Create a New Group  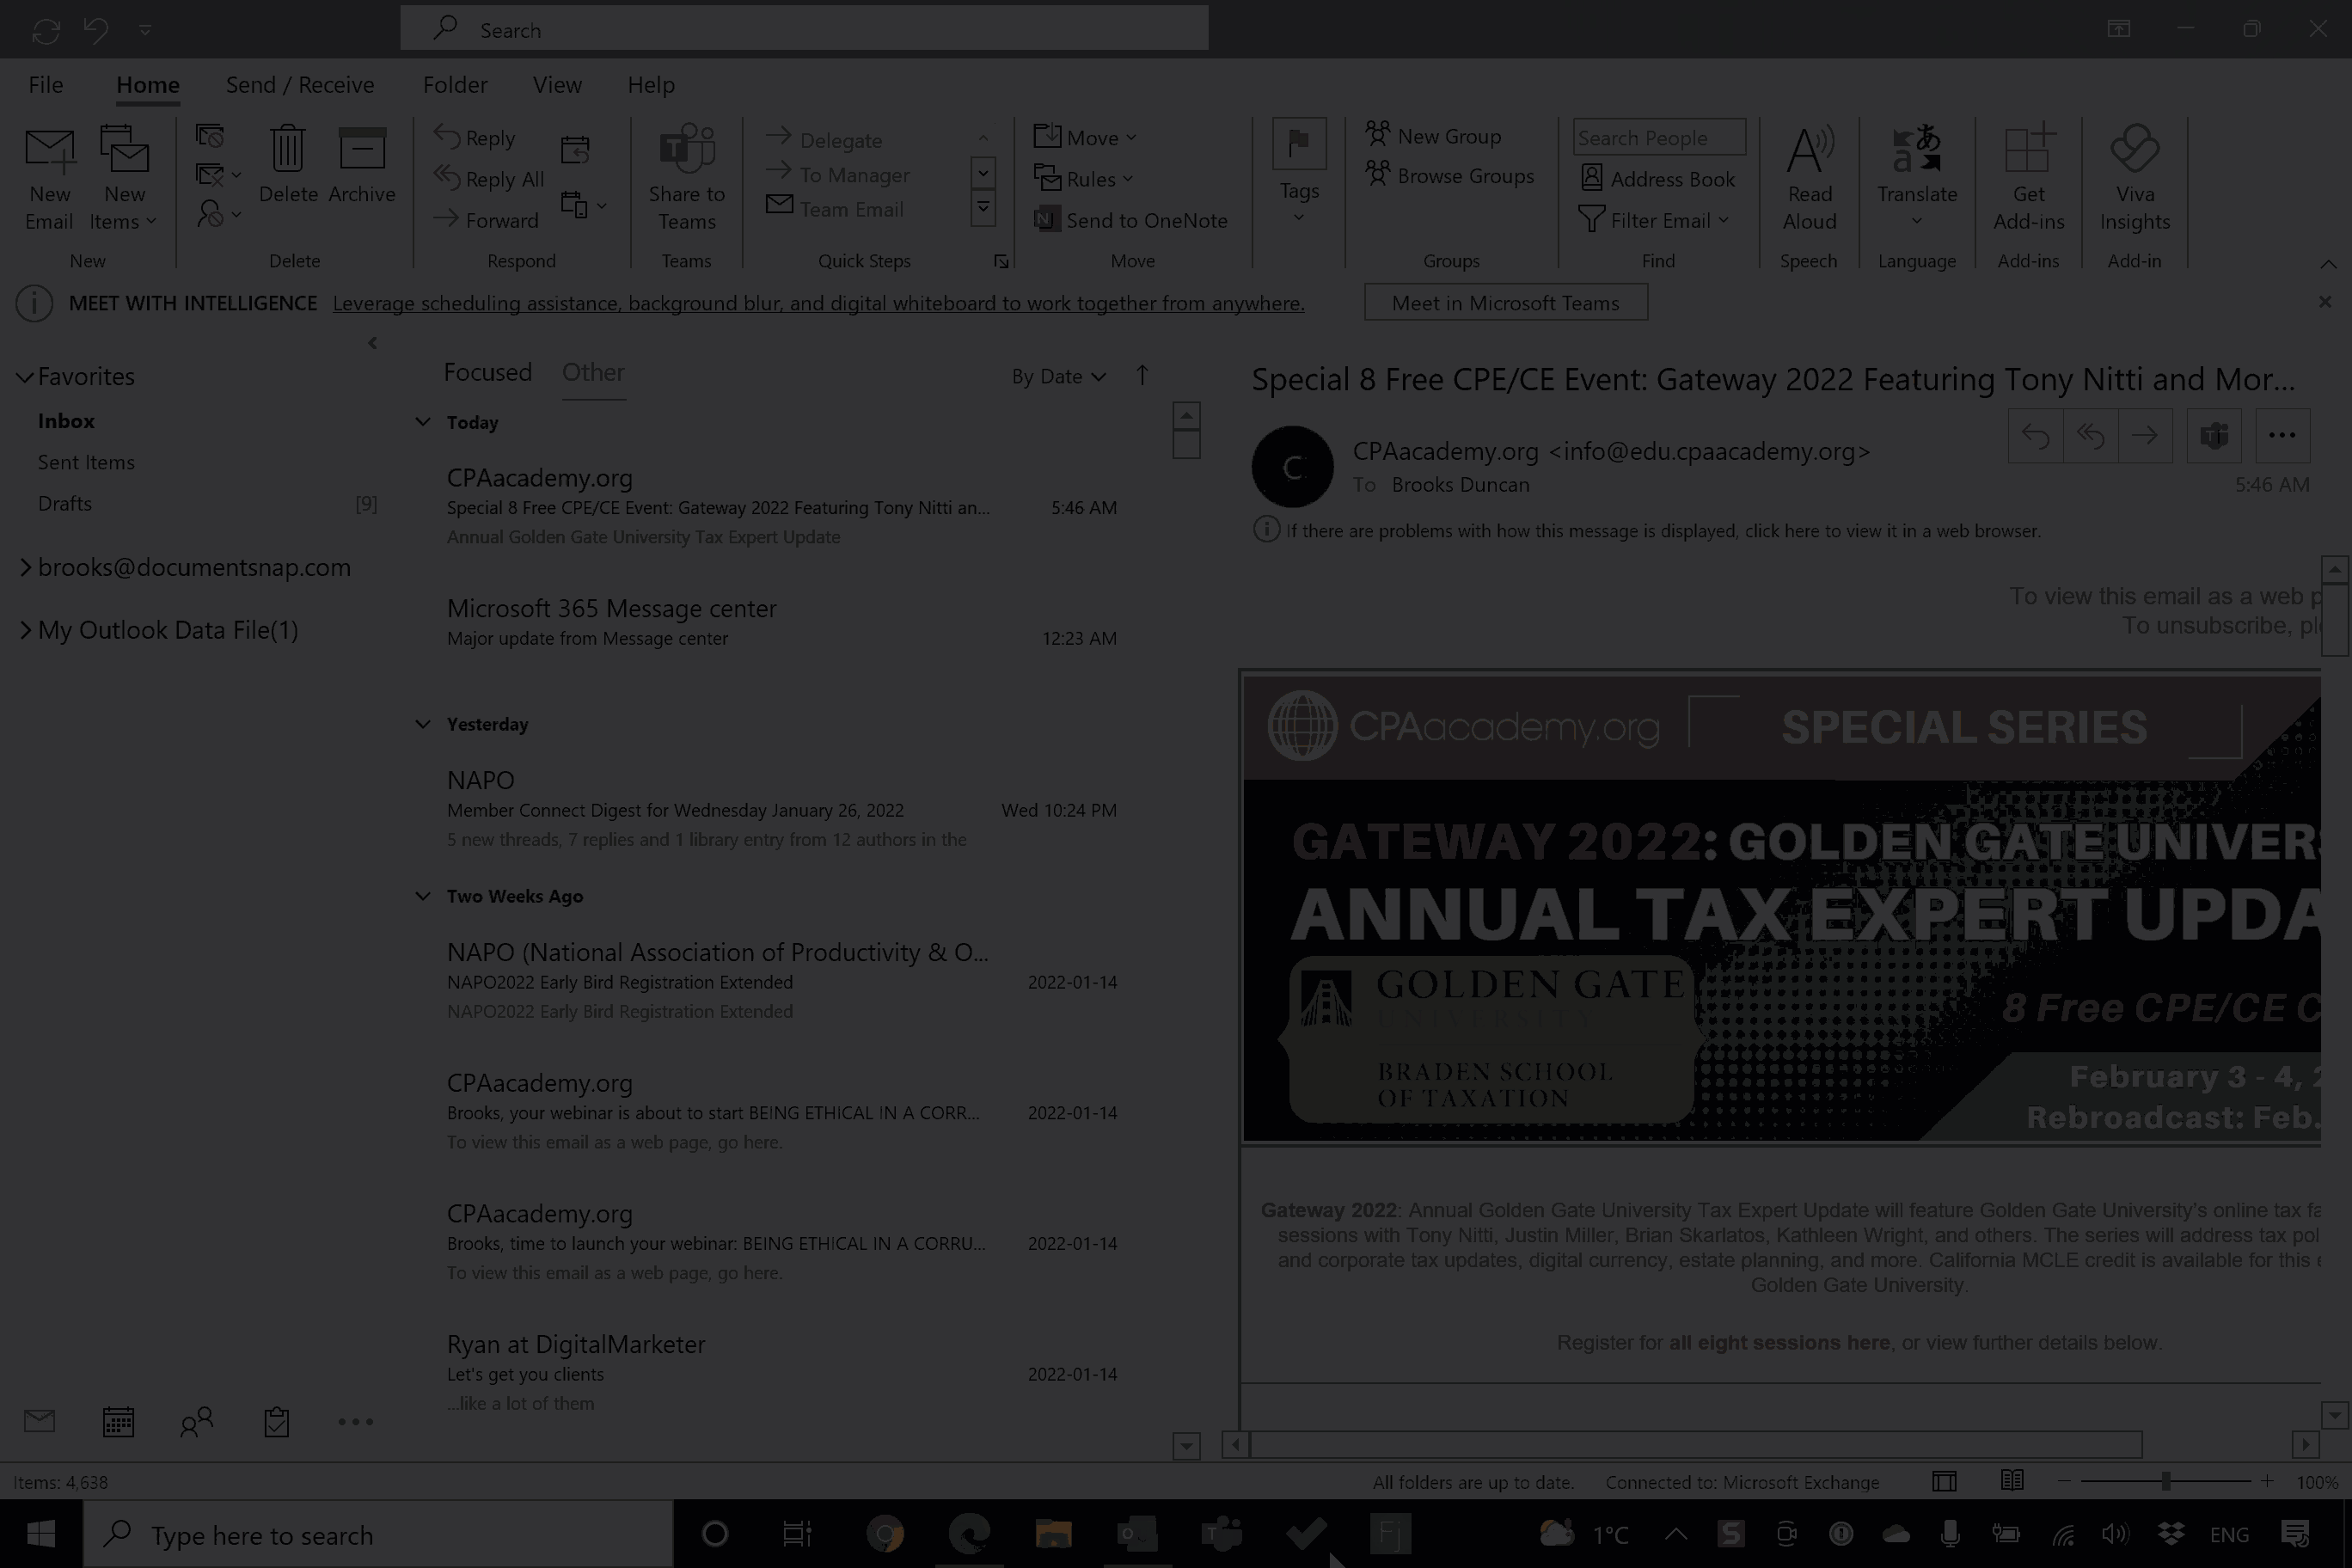(1434, 136)
